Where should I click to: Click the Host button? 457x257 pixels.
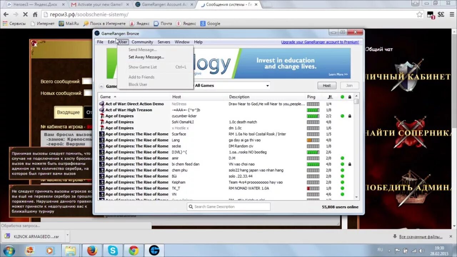point(327,86)
